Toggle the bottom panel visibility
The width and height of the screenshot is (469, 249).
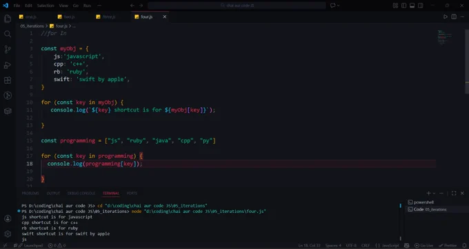click(412, 6)
